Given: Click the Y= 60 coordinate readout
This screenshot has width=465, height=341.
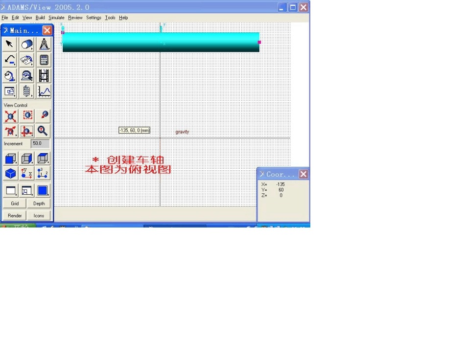Looking at the screenshot, I should pos(273,190).
